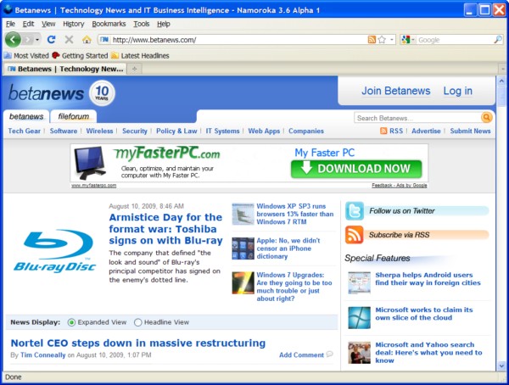Click Microsoft and Yahoo deal thumbnail
Viewport: 509px width, 385px height.
coord(359,353)
